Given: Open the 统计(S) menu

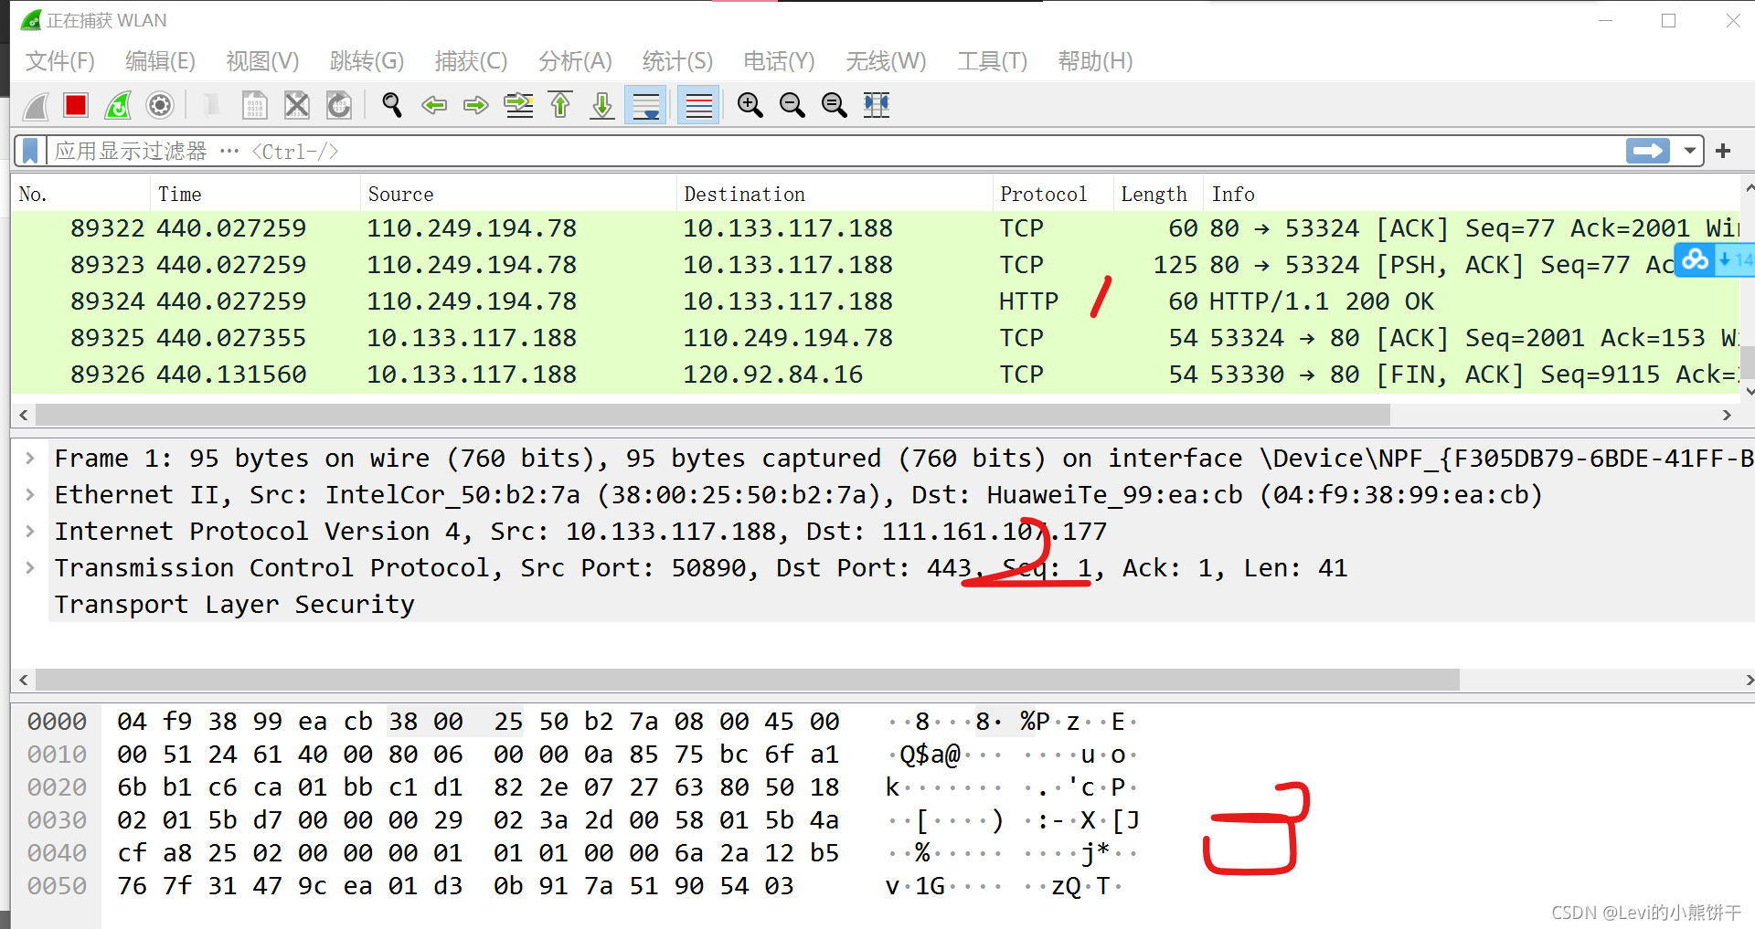Looking at the screenshot, I should pos(677,61).
